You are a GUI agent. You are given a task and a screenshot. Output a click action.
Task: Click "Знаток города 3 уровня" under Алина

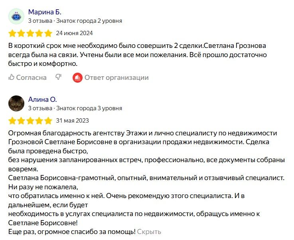coord(89,108)
